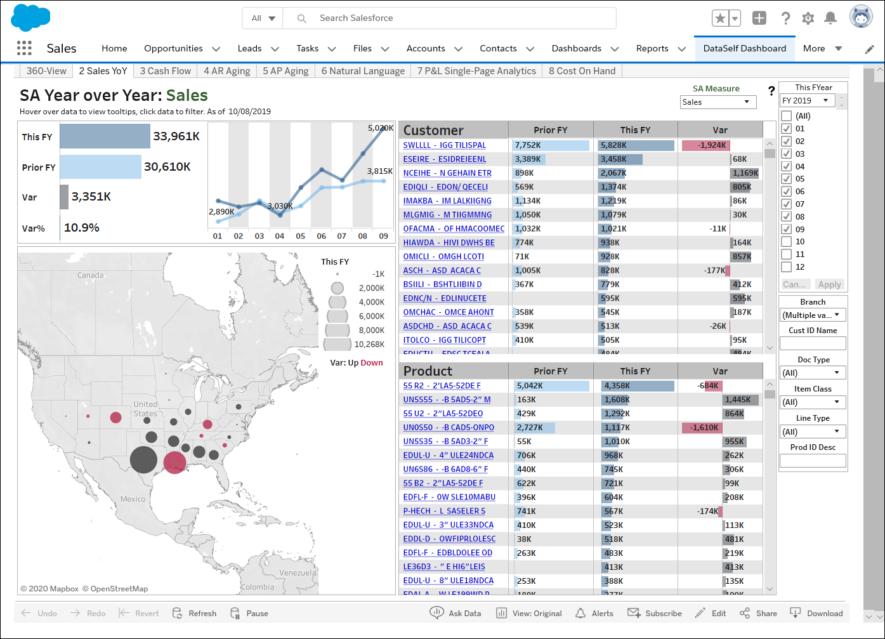Click the user avatar profile icon
Image resolution: width=885 pixels, height=639 pixels.
[860, 17]
